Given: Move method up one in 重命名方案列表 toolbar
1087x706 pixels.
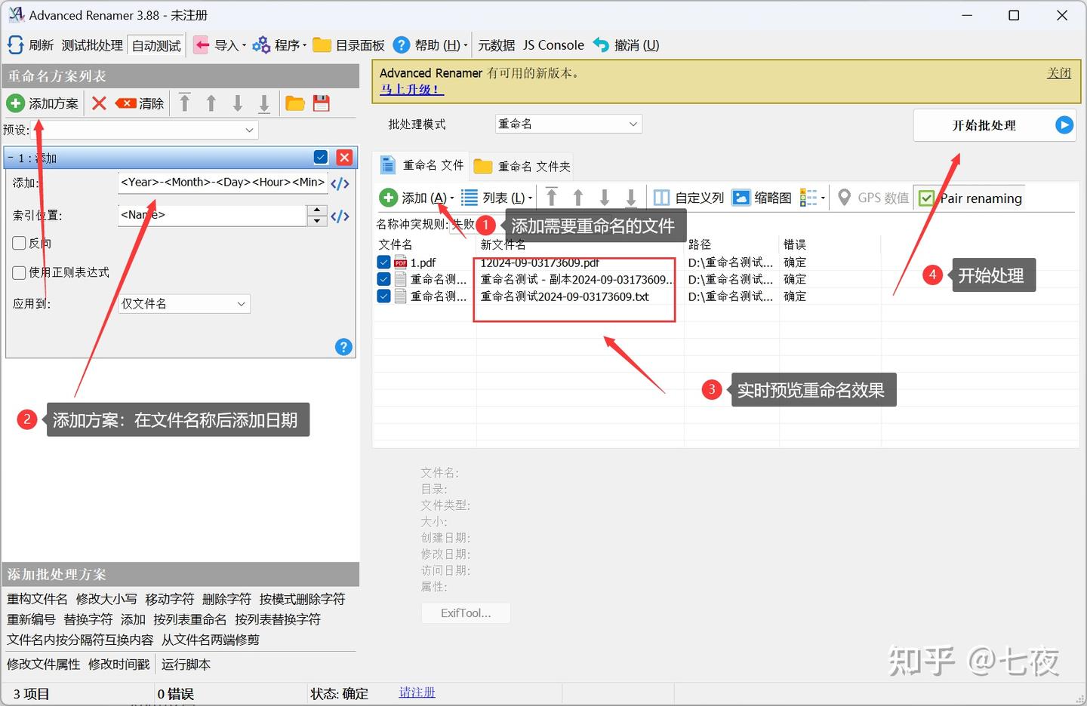Looking at the screenshot, I should (211, 103).
